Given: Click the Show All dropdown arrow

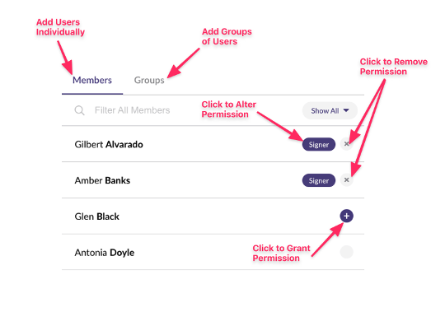Looking at the screenshot, I should pos(346,110).
